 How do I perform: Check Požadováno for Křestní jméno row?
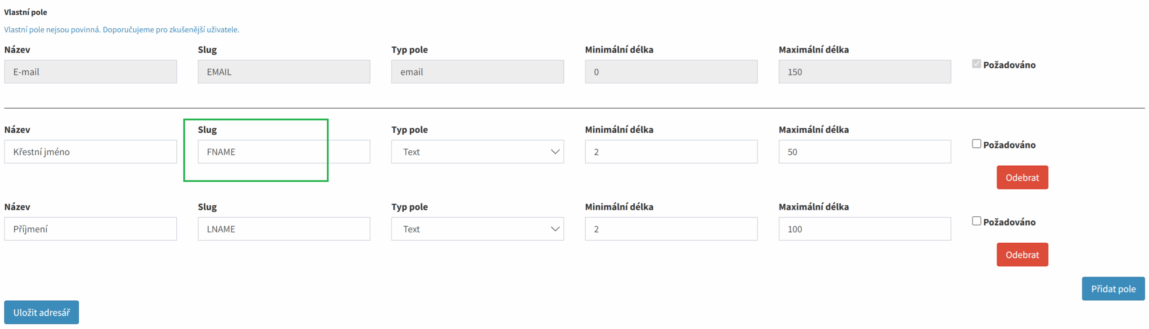(x=976, y=144)
